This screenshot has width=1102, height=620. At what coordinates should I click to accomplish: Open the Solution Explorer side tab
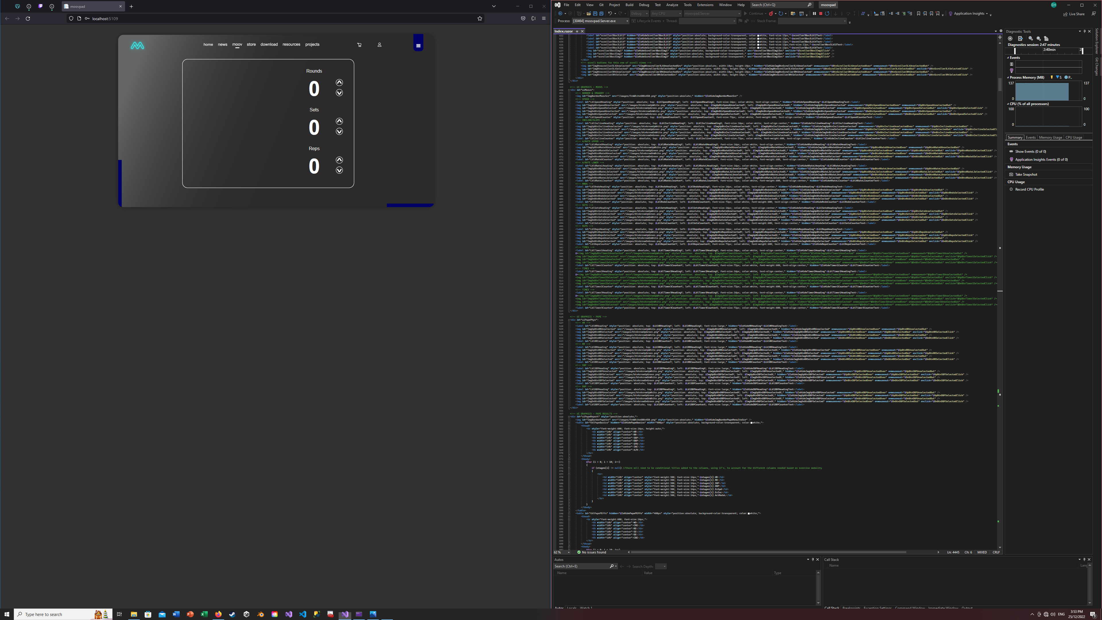(1097, 41)
